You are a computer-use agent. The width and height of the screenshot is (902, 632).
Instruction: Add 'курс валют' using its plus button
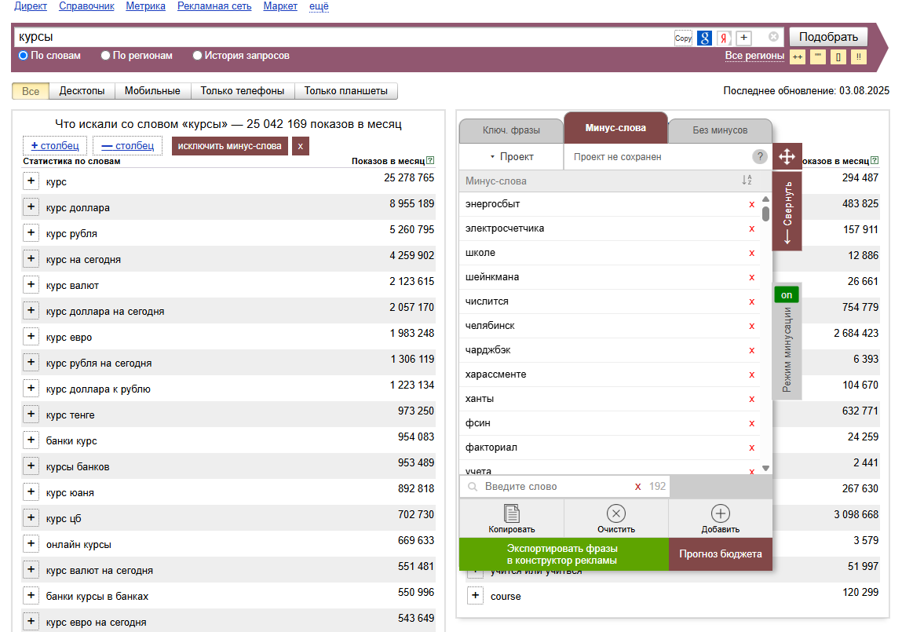point(31,285)
